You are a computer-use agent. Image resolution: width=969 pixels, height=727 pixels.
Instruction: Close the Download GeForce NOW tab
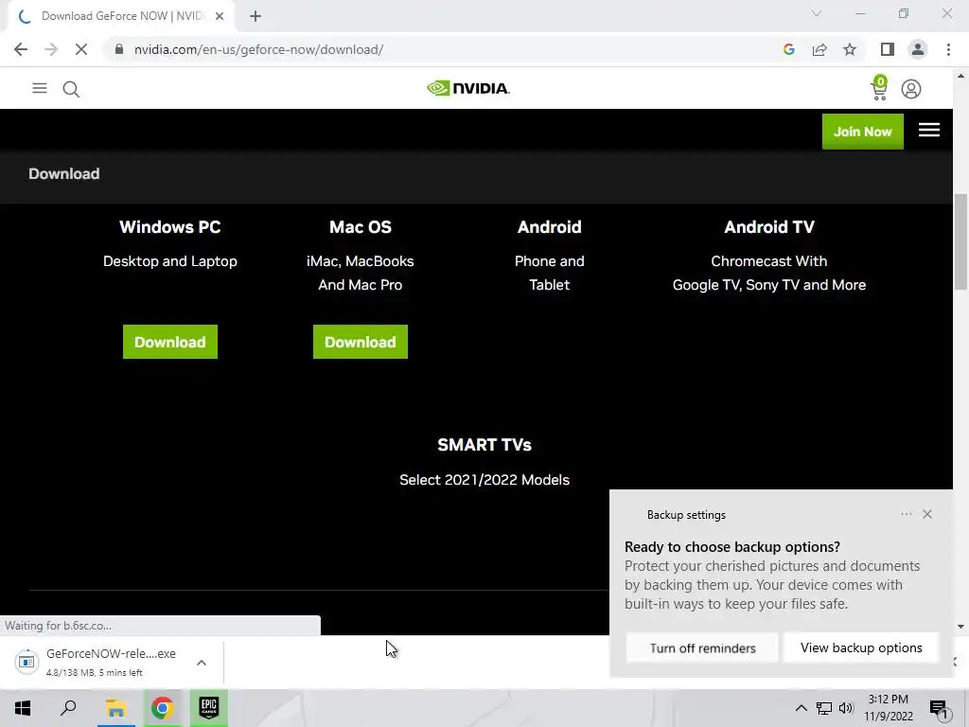pos(220,16)
